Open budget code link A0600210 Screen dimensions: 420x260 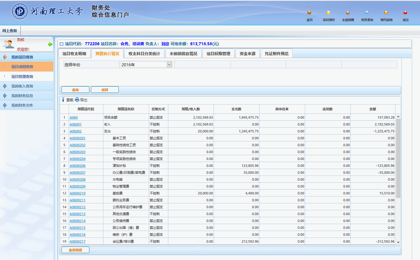coord(77,193)
